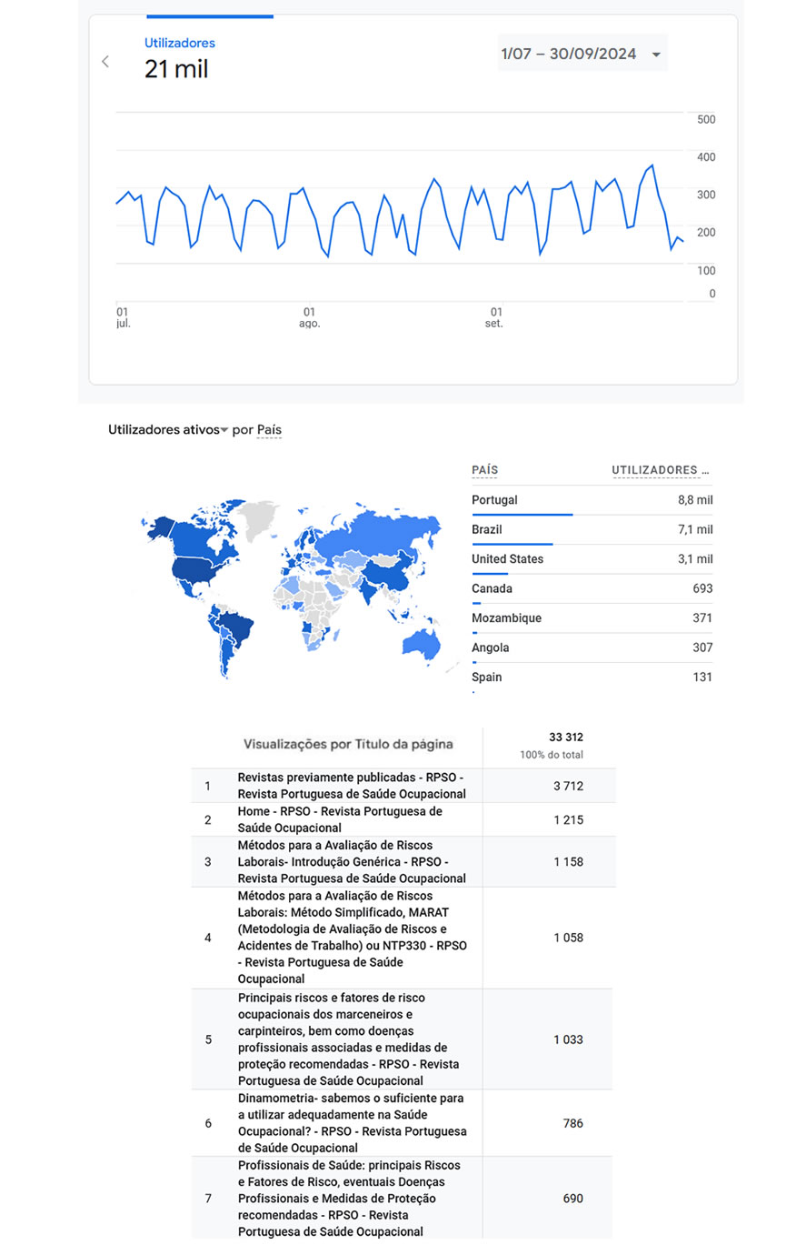The image size is (806, 1255).
Task: Click the 21 mil users total
Action: (x=176, y=69)
